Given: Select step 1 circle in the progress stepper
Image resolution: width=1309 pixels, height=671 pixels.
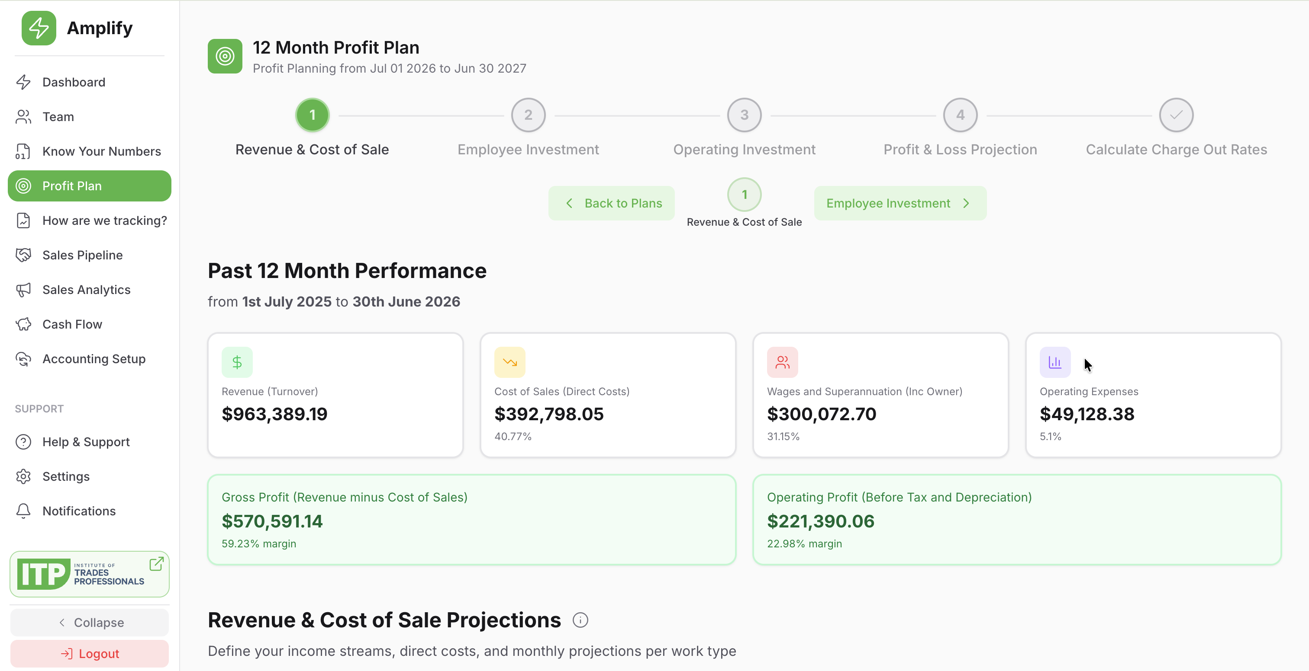Looking at the screenshot, I should 313,115.
